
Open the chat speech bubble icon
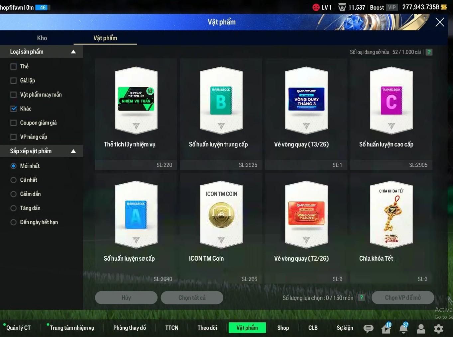[368, 328]
